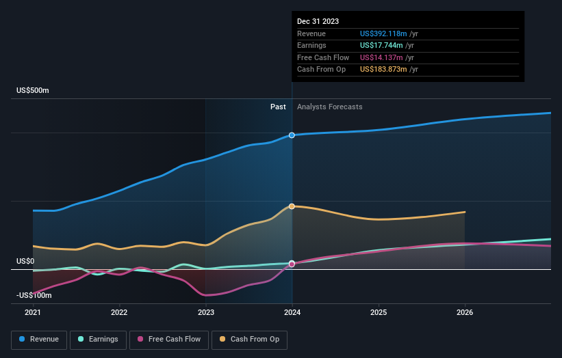The image size is (562, 358).
Task: Click the Dec 31 2023 tooltip date
Action: 318,21
